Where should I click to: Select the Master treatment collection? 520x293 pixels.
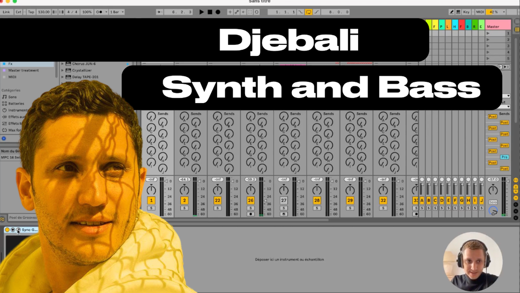[x=23, y=70]
